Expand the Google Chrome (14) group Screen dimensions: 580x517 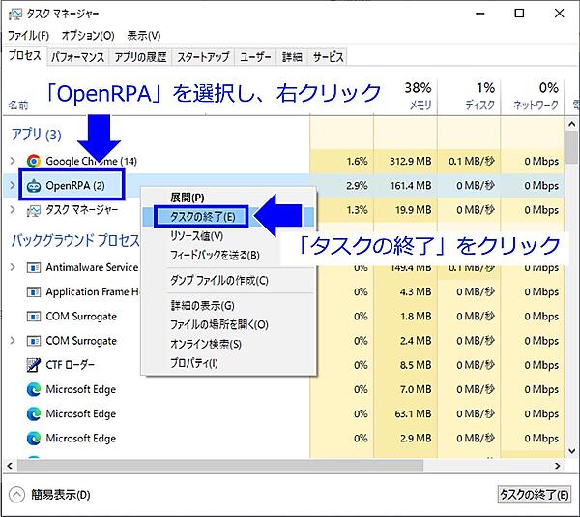(13, 161)
